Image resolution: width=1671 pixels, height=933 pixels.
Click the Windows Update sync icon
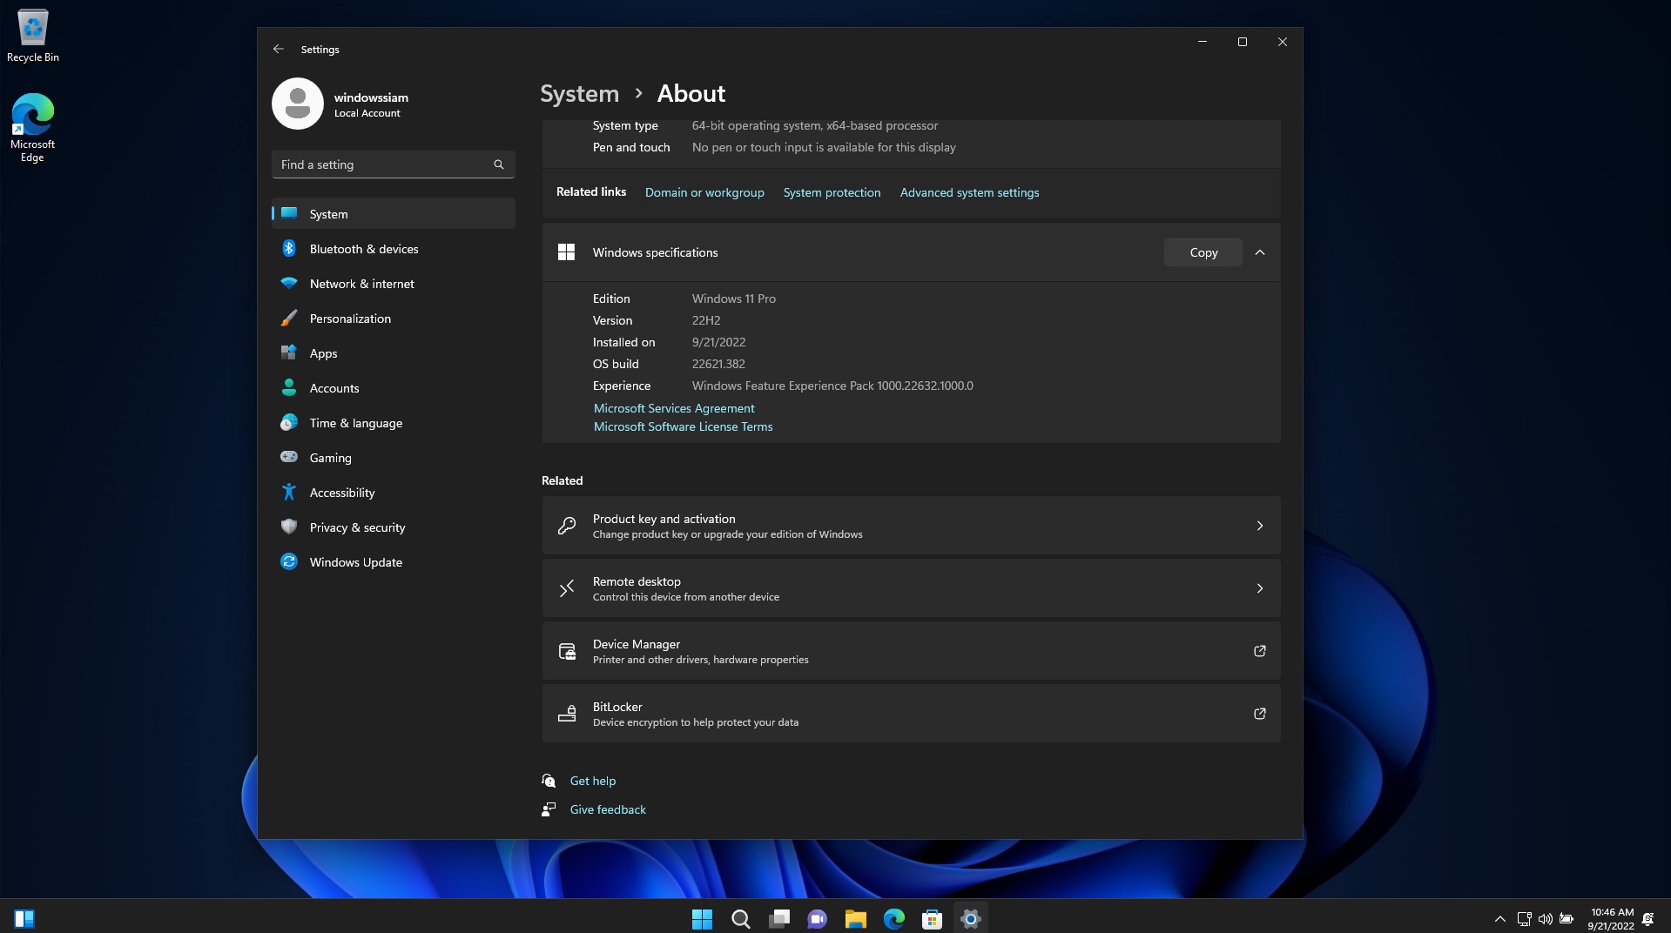point(289,562)
